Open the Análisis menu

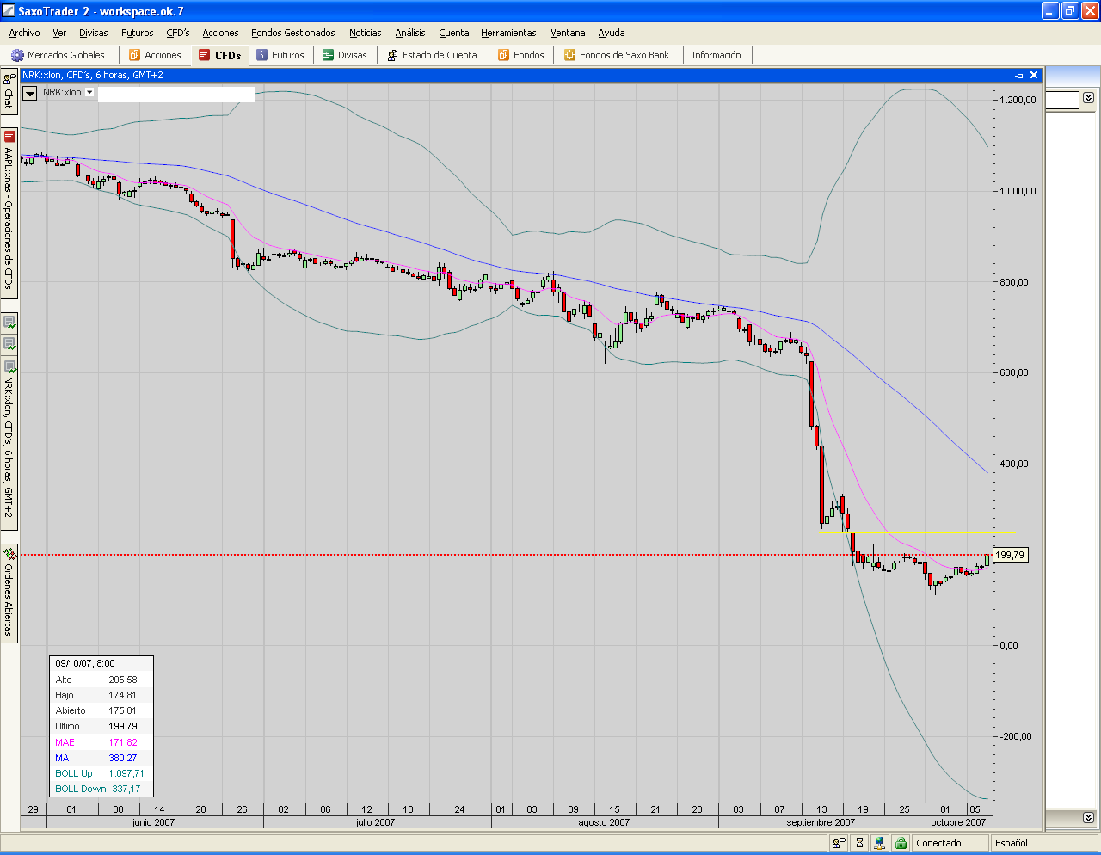tap(409, 33)
